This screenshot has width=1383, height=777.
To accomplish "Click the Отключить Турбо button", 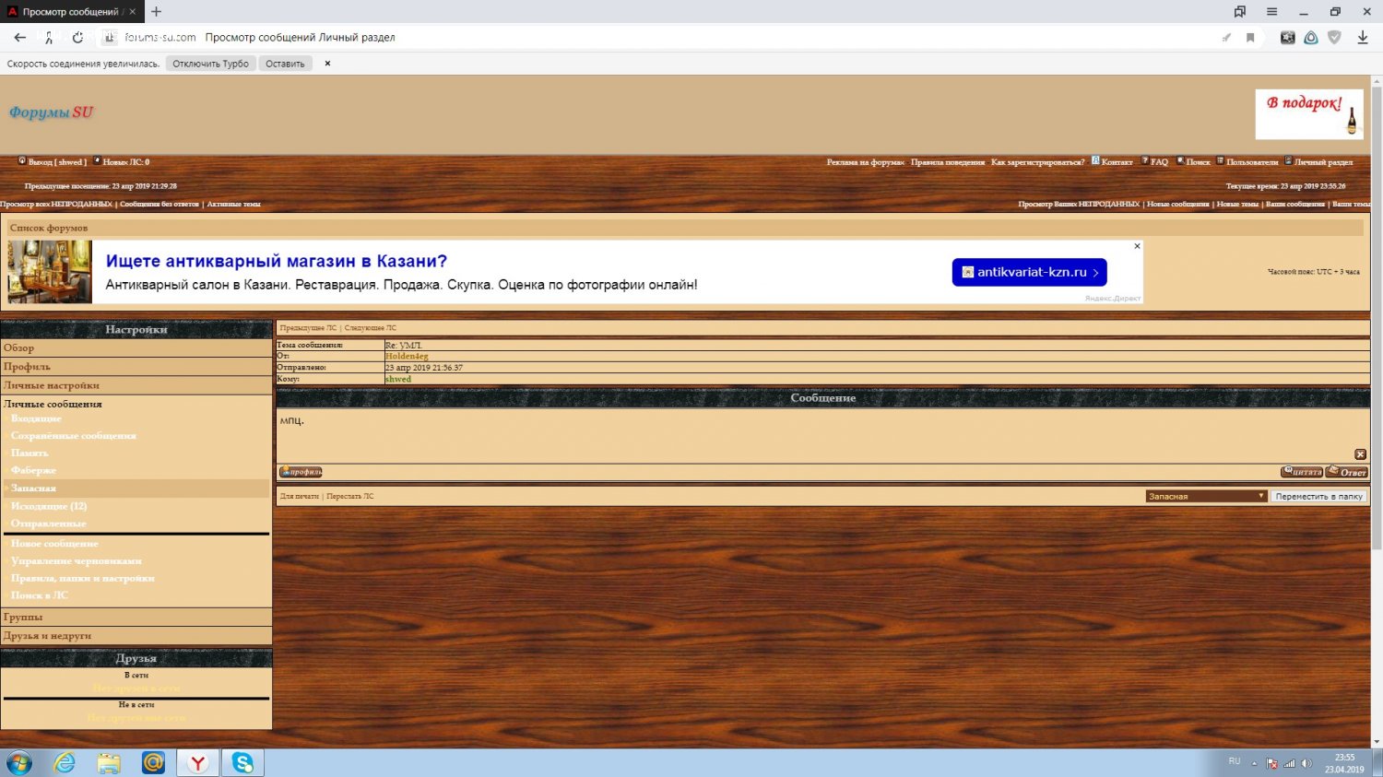I will (210, 64).
